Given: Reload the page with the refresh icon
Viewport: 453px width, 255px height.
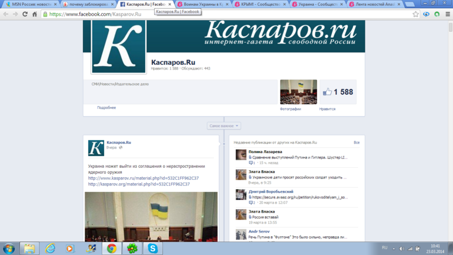Looking at the screenshot, I should (x=25, y=14).
